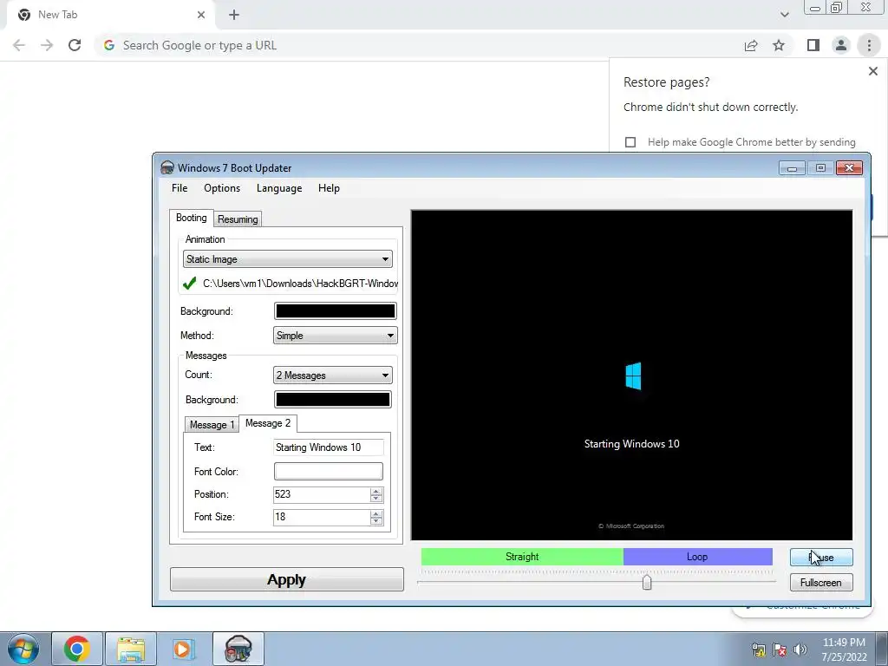Click the Position value field
888x666 pixels.
point(321,494)
